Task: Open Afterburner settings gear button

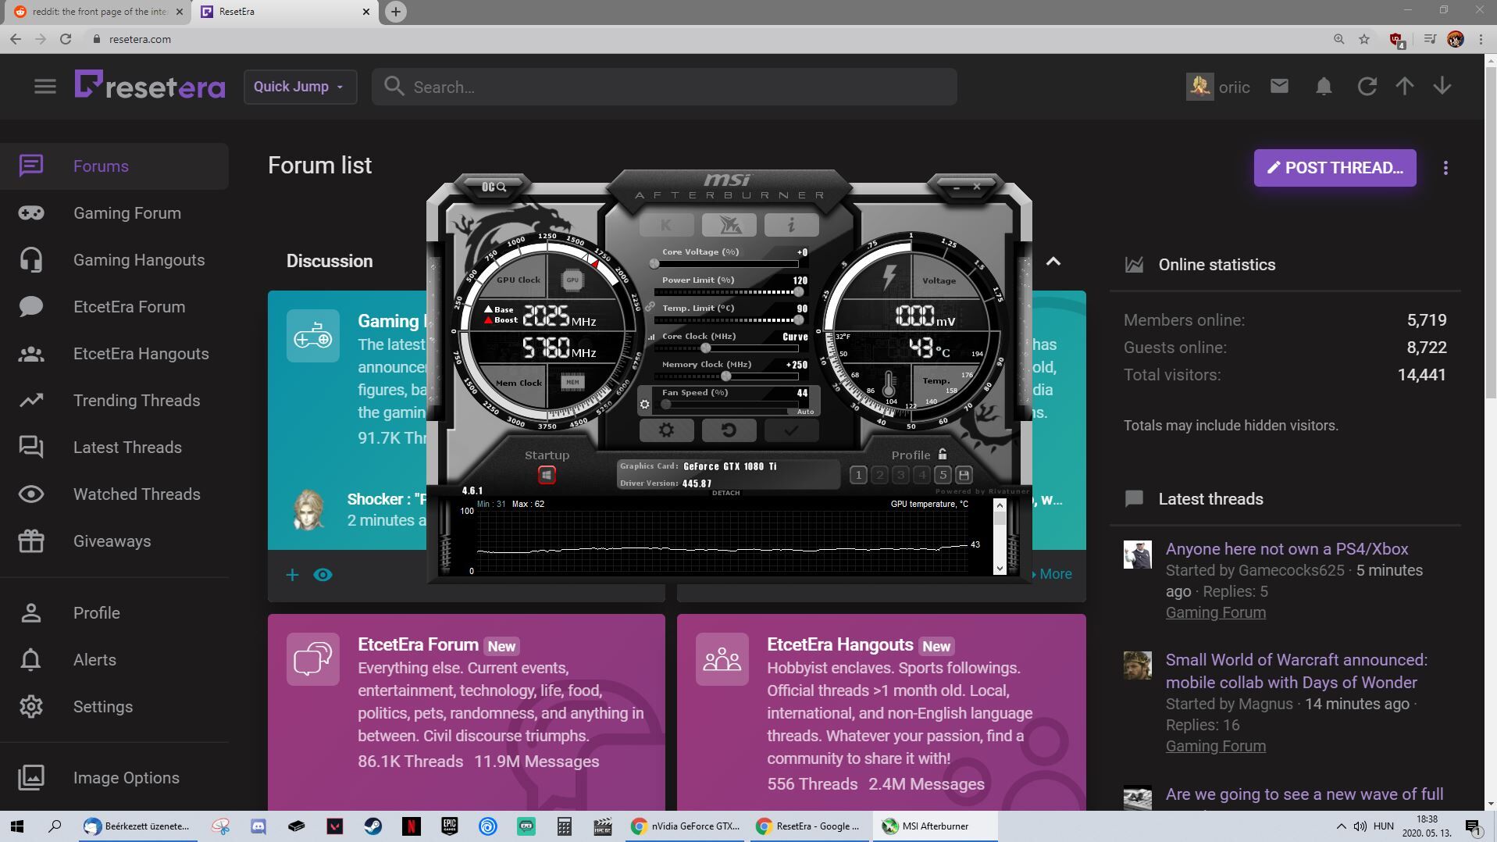Action: click(x=666, y=430)
